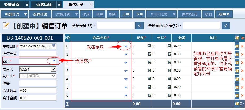
Task: Save order with 保存(F8)
Action: click(40, 14)
